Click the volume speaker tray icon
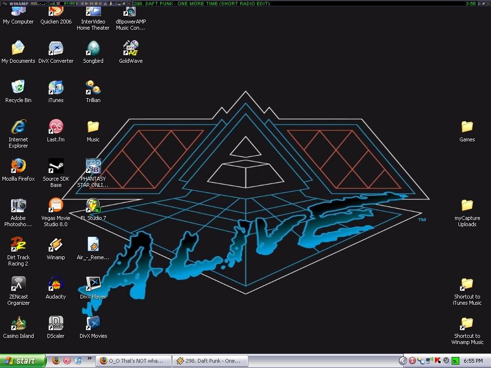 tap(446, 361)
